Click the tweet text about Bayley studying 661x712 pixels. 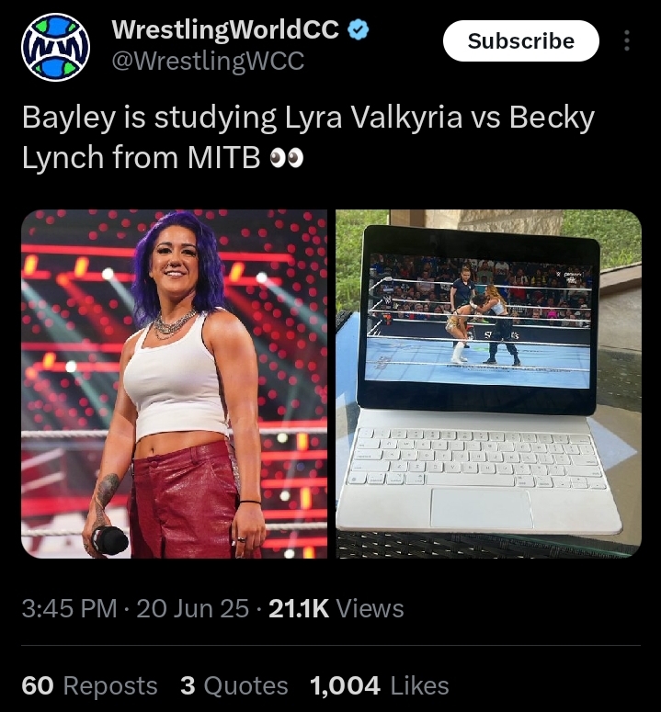coord(308,137)
